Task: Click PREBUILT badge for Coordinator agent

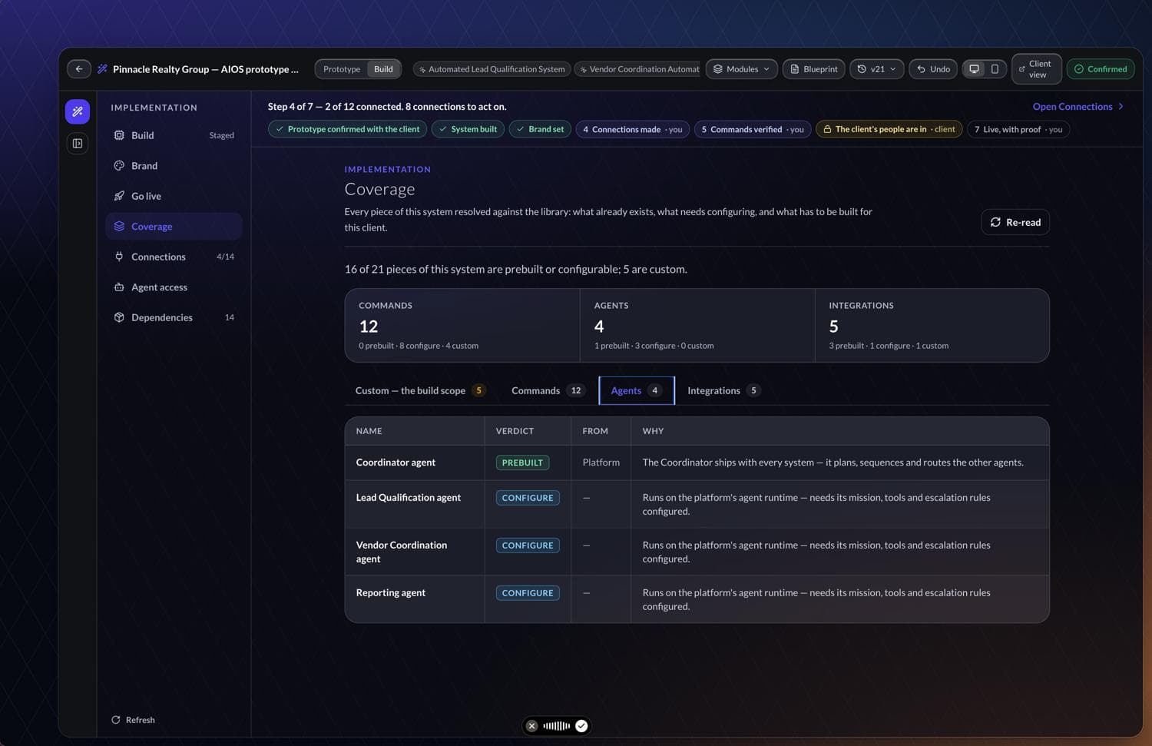Action: pyautogui.click(x=522, y=463)
